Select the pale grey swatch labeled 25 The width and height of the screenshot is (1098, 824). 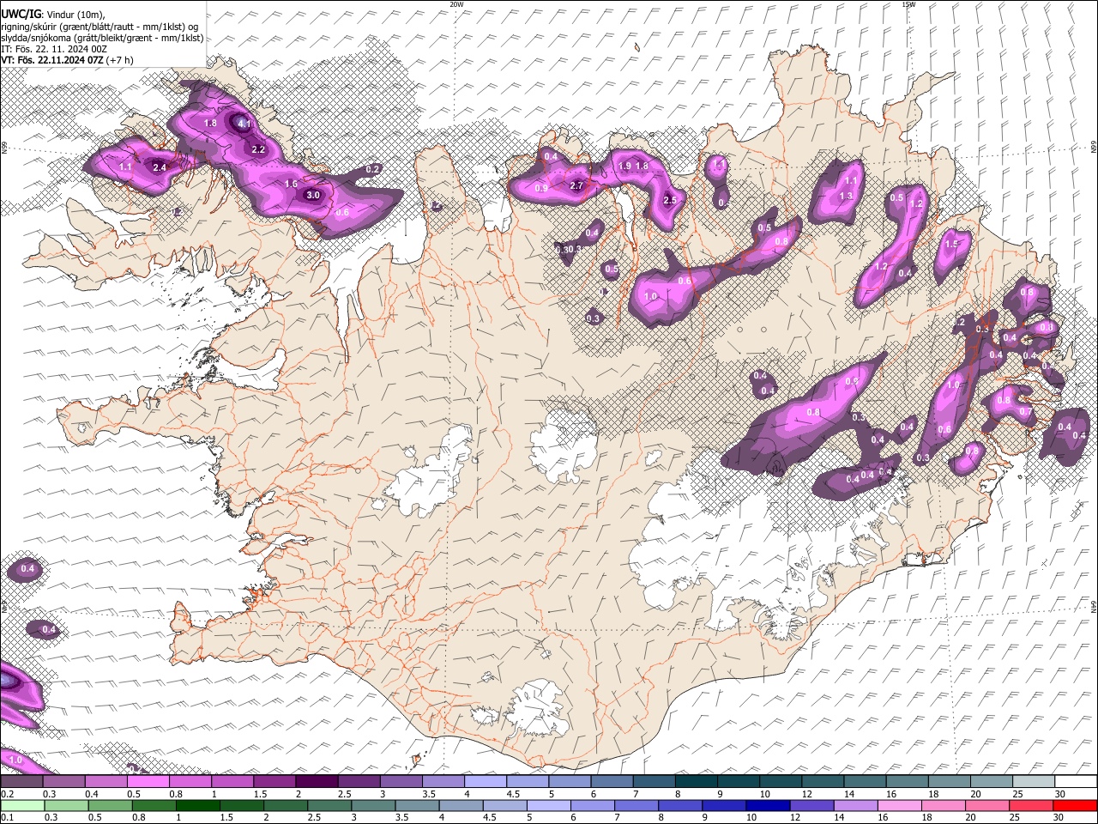1034,782
